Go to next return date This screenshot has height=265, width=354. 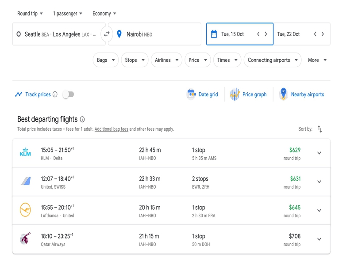pyautogui.click(x=323, y=34)
